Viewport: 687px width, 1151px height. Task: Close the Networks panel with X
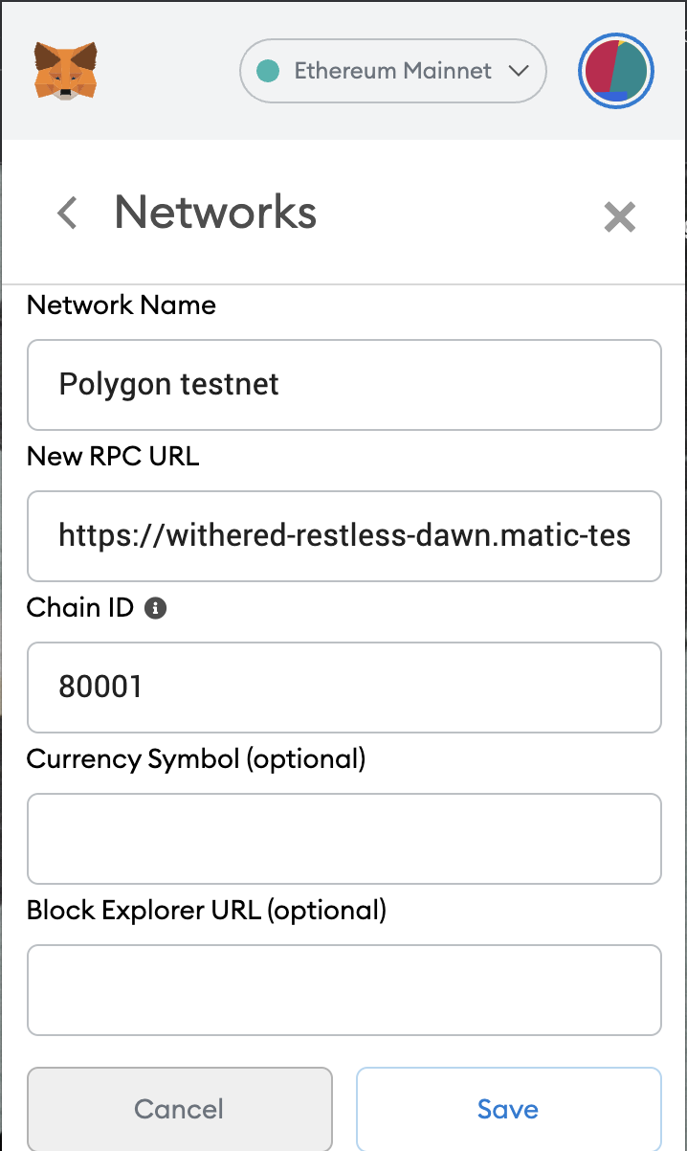point(620,217)
